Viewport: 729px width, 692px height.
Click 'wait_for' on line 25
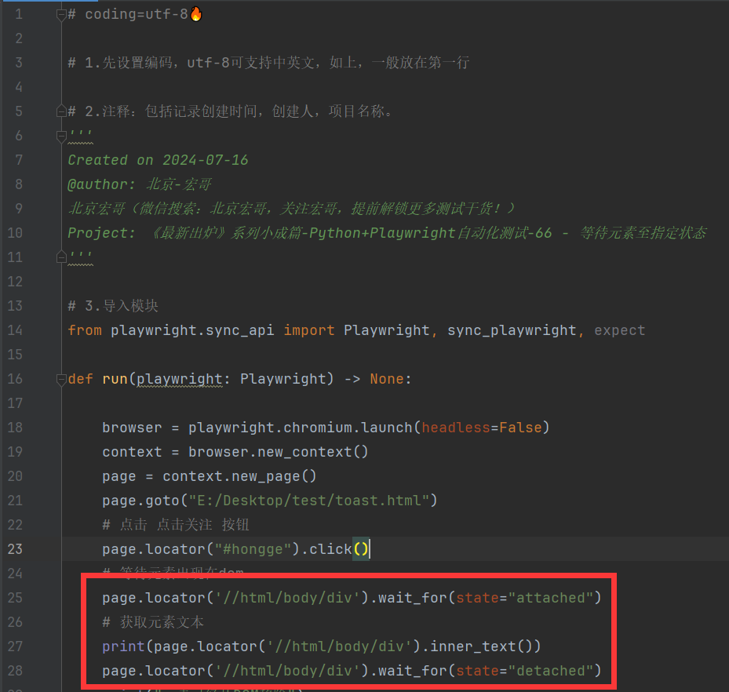413,598
